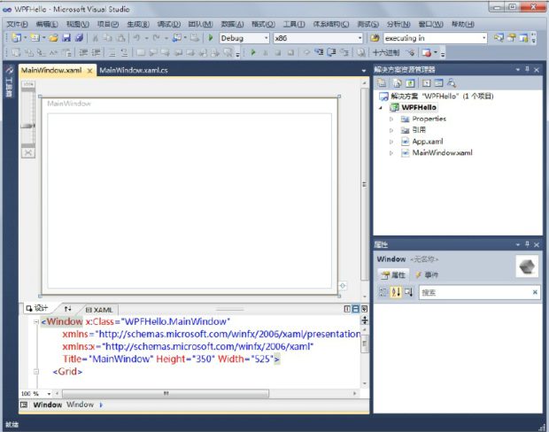Open the 编辑 Edit menu
The width and height of the screenshot is (549, 432).
coord(47,24)
